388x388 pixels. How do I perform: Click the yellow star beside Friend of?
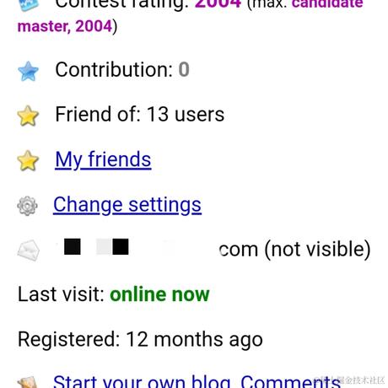click(28, 116)
